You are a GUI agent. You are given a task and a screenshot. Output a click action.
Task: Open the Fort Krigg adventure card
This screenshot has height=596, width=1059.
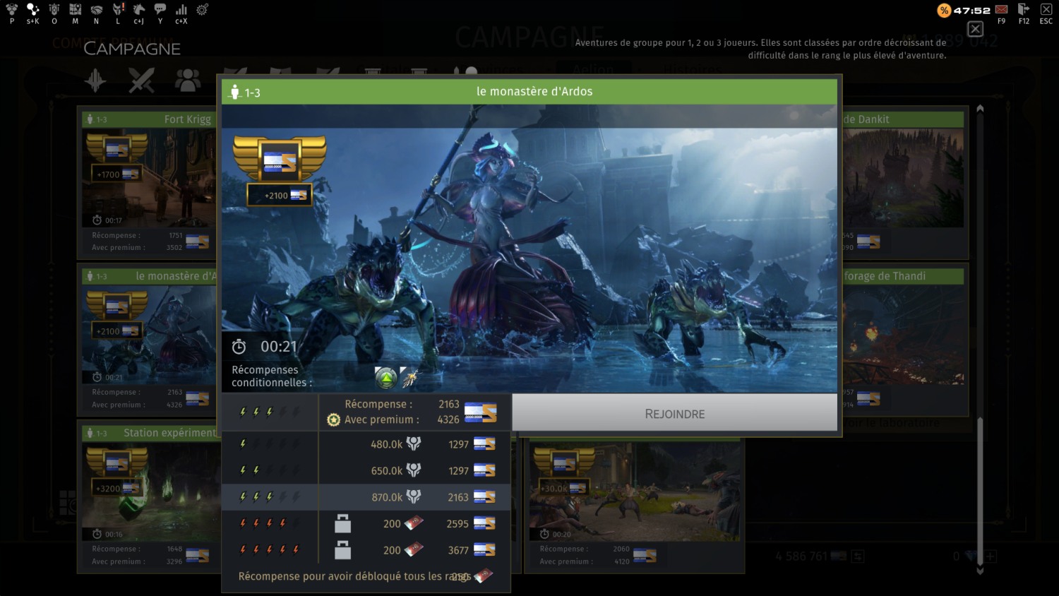pyautogui.click(x=150, y=183)
